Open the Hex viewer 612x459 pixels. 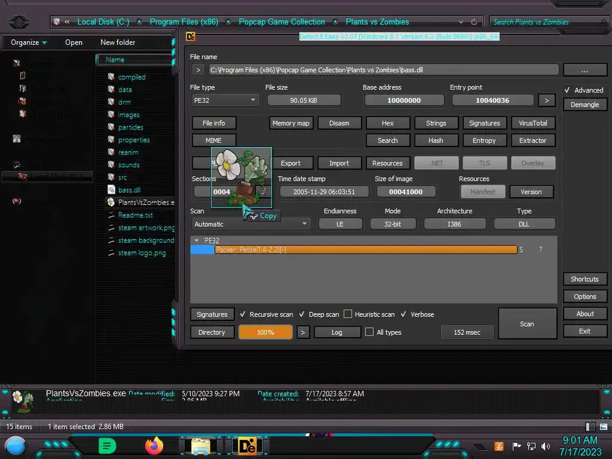tap(387, 123)
